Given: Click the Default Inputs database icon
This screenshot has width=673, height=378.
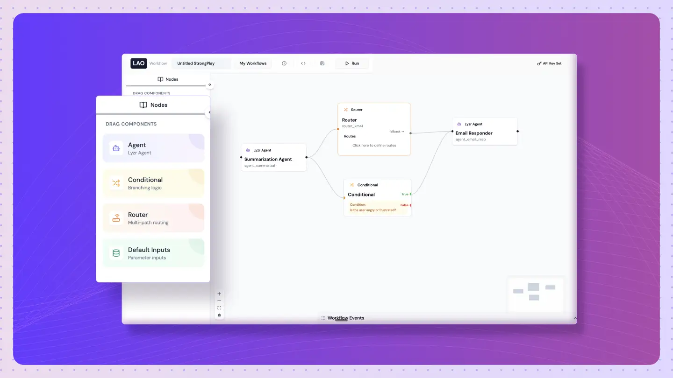Looking at the screenshot, I should pos(116,253).
